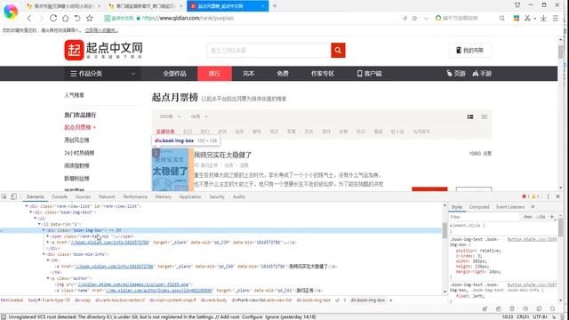Open DevTools three-dot customize menu

(x=548, y=196)
